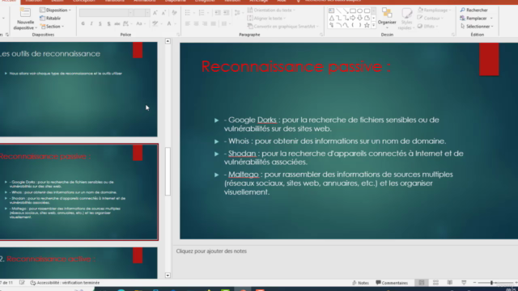This screenshot has width=518, height=291.
Task: Toggle bold (G) formatting
Action: (x=83, y=23)
